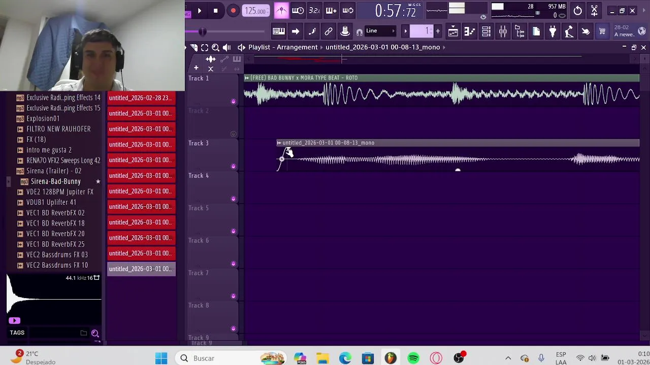The image size is (650, 365).
Task: Click the plus add-clip icon in playlist
Action: click(x=196, y=68)
